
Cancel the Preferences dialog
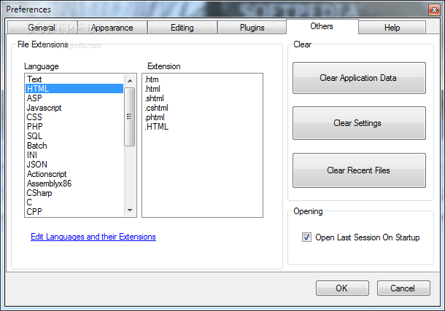coord(403,288)
